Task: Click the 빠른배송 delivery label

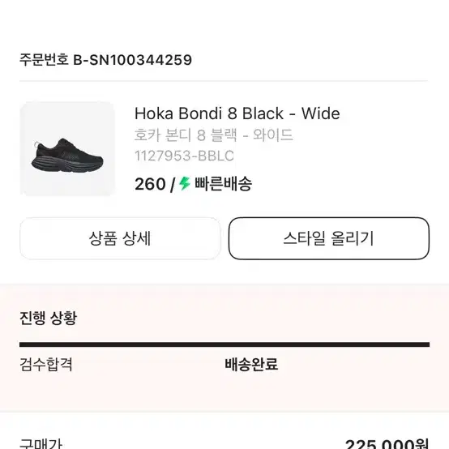Action: pos(224,184)
